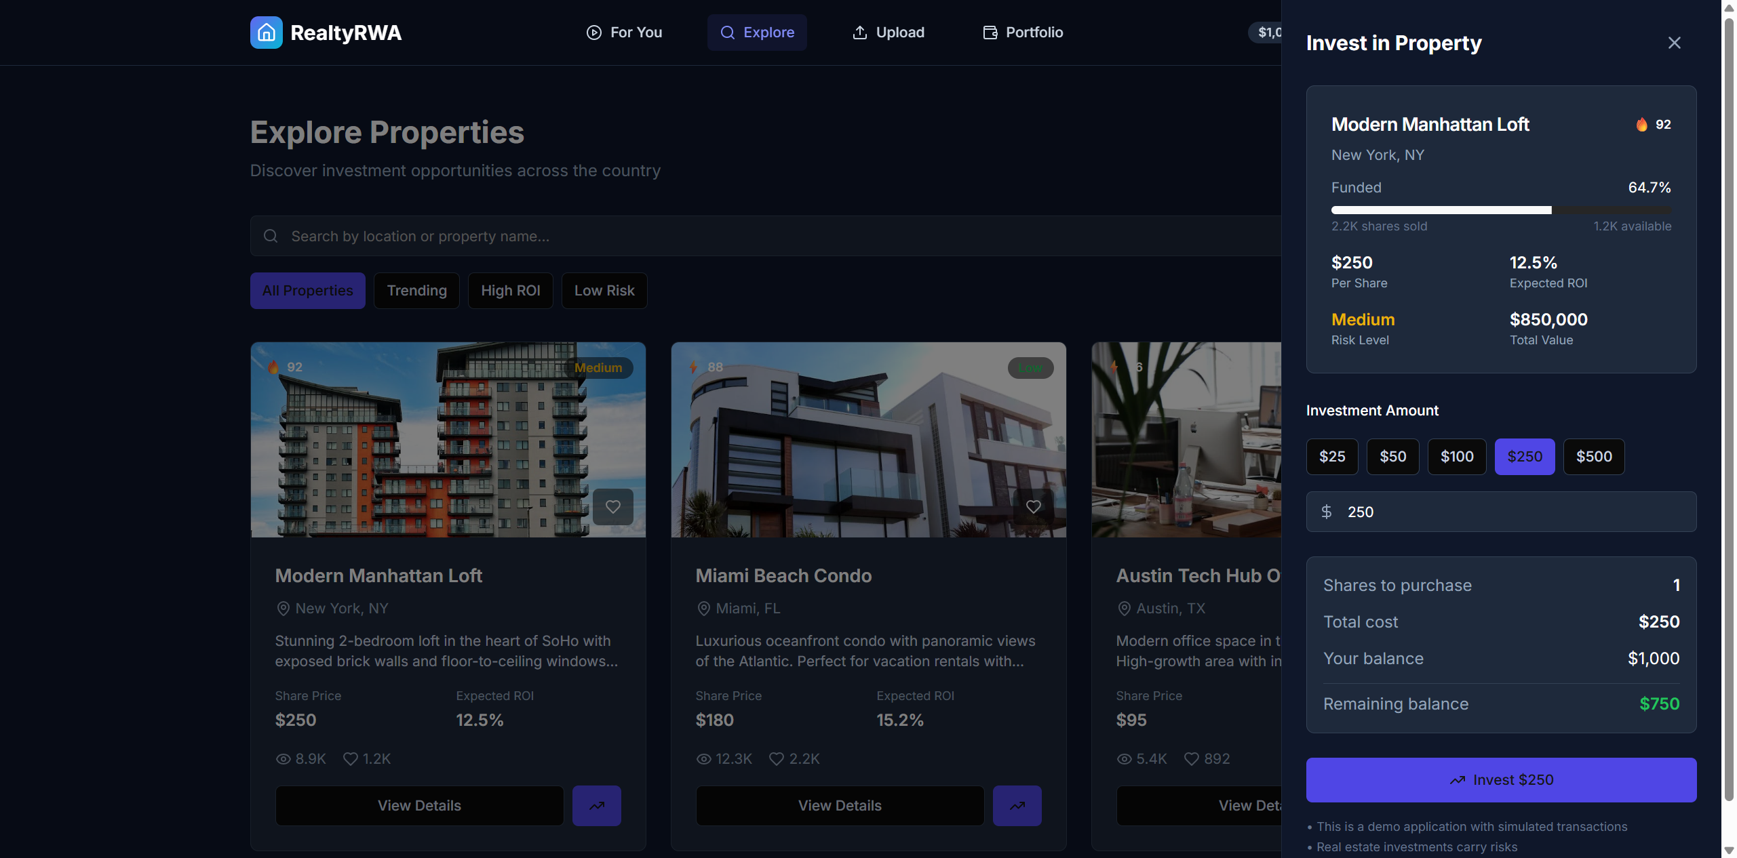Close the Invest in Property panel
This screenshot has width=1737, height=858.
pyautogui.click(x=1674, y=43)
